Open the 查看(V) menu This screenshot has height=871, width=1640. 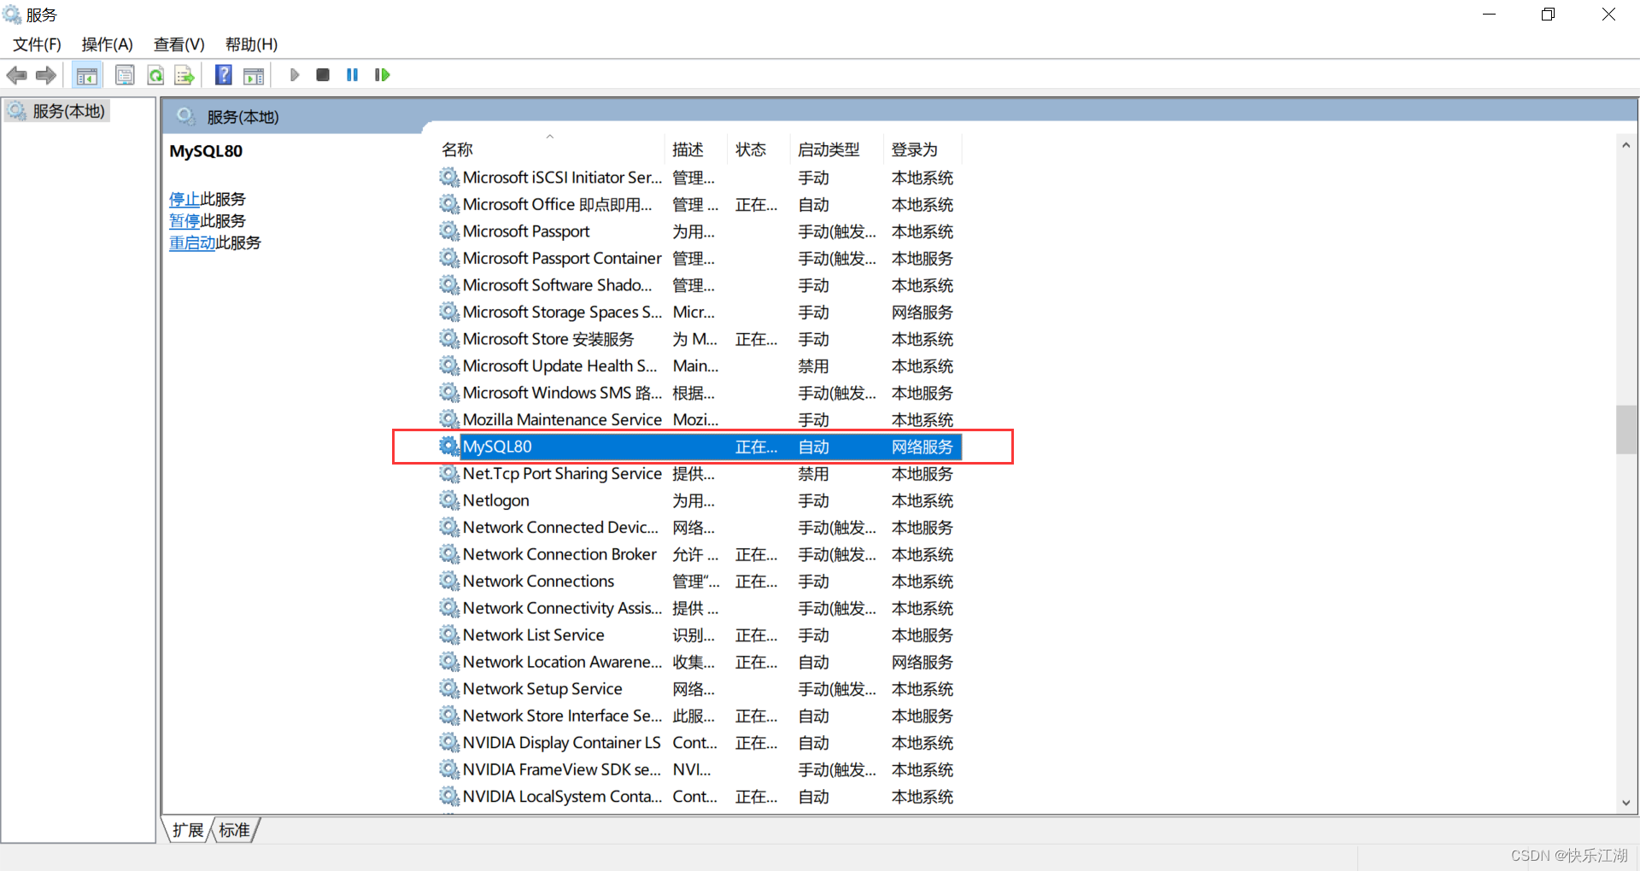point(179,44)
